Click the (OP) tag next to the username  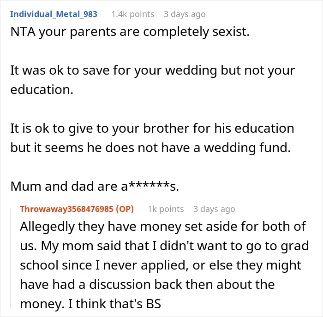[125, 209]
